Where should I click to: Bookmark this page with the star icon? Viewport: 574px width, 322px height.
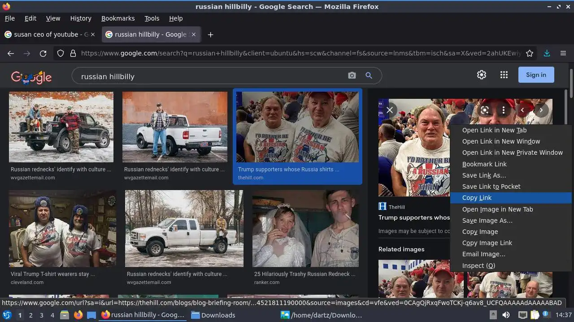530,53
